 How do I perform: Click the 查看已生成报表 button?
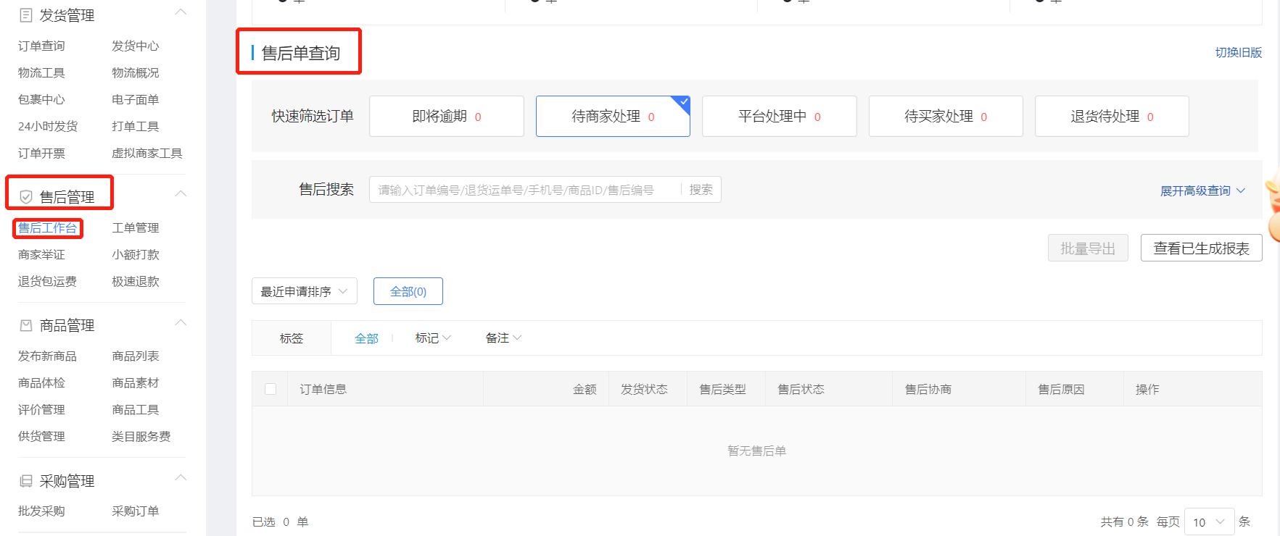click(1202, 248)
